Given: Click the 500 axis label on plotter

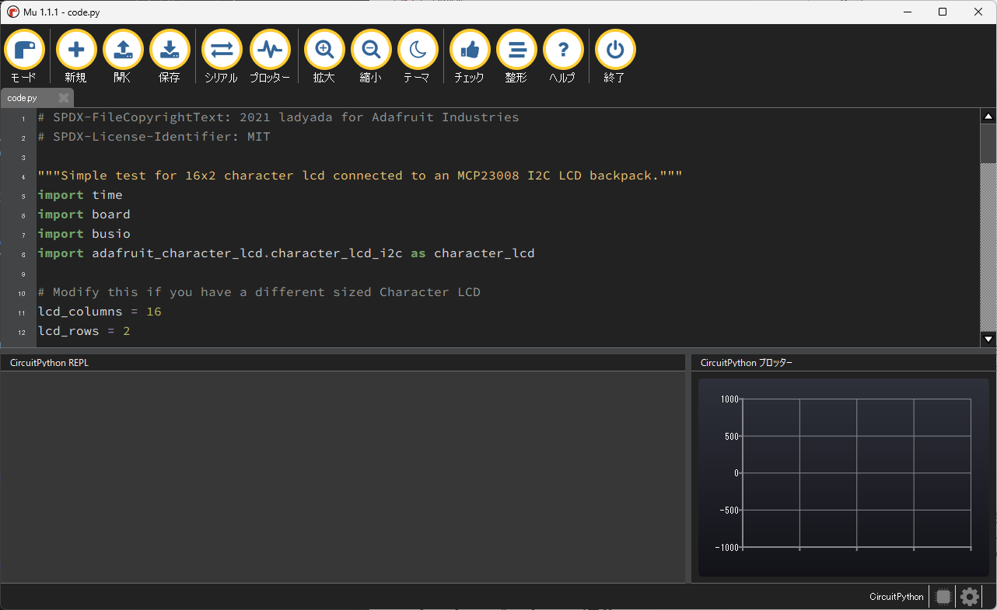Looking at the screenshot, I should [x=732, y=436].
